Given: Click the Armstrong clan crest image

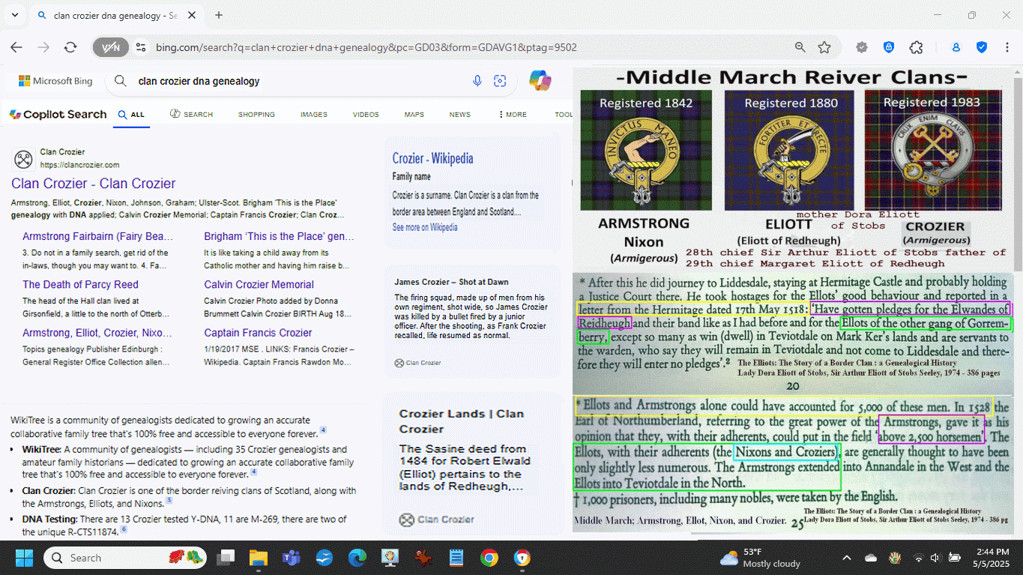Looking at the screenshot, I should [x=646, y=151].
